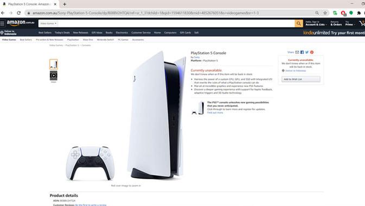Viewport: 365px width, 206px height.
Task: Click Consoles breadcrumb
Action: coord(86,45)
